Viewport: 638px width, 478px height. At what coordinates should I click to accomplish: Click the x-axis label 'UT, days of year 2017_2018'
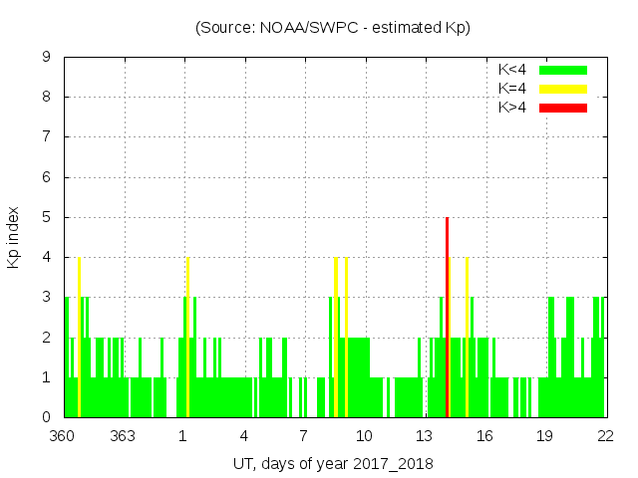point(333,464)
